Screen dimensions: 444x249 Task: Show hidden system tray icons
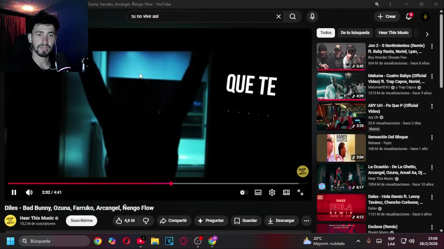point(358,241)
